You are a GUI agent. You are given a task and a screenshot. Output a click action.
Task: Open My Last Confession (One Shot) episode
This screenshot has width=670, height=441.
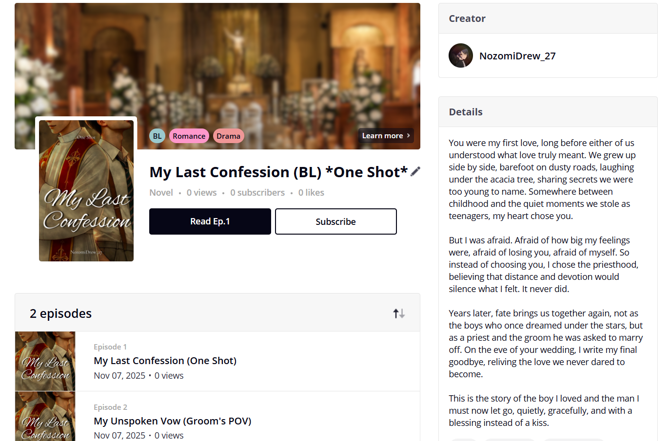tap(165, 361)
